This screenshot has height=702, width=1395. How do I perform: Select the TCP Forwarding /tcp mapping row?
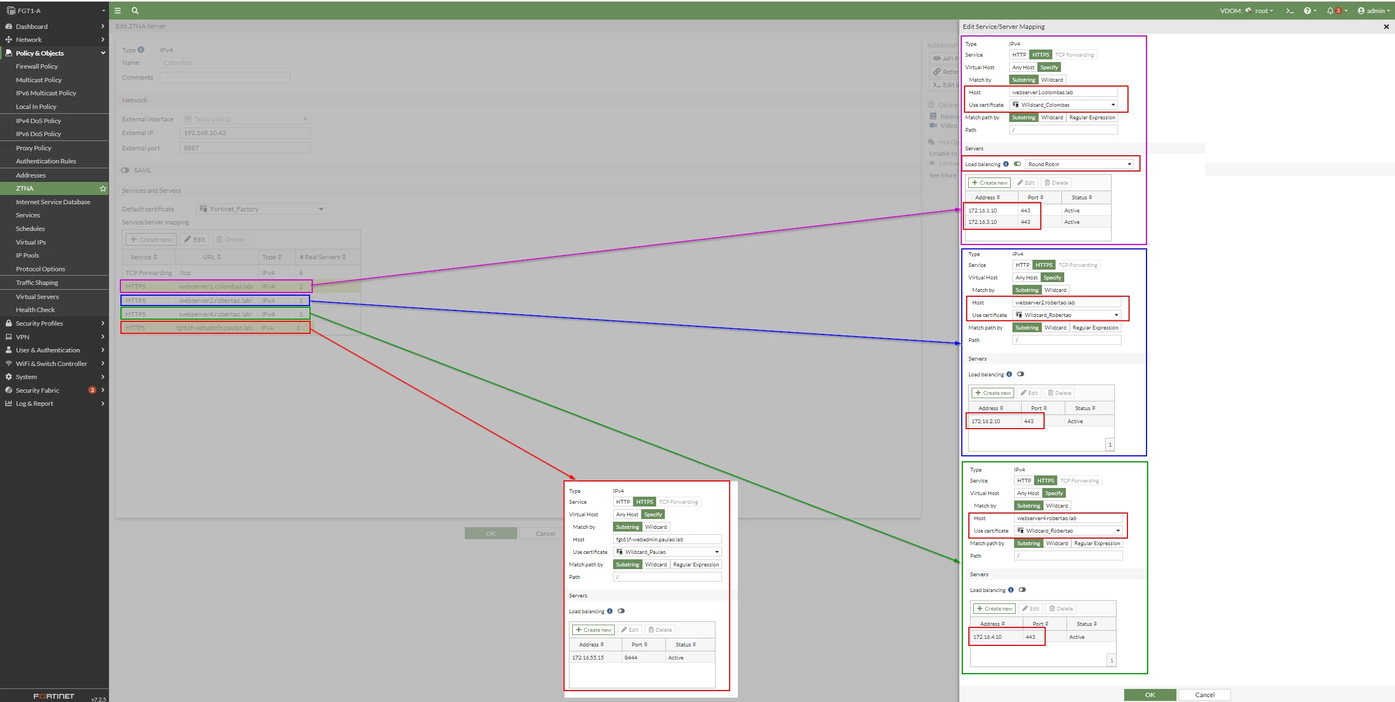tap(241, 273)
